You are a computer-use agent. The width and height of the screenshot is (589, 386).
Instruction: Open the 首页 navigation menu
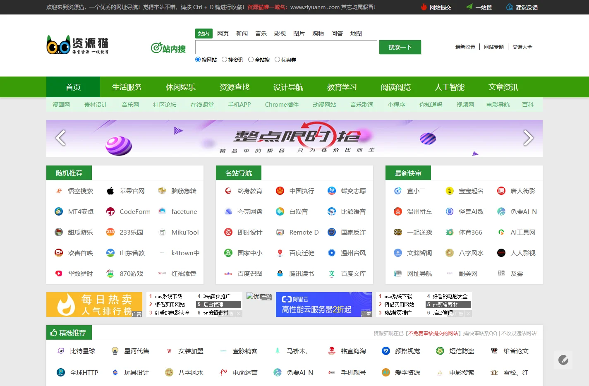click(73, 87)
